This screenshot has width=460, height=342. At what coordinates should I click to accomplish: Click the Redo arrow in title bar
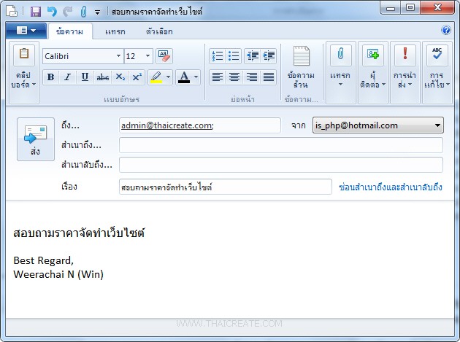(68, 12)
